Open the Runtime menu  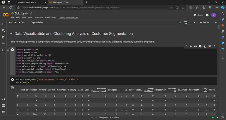39,18
